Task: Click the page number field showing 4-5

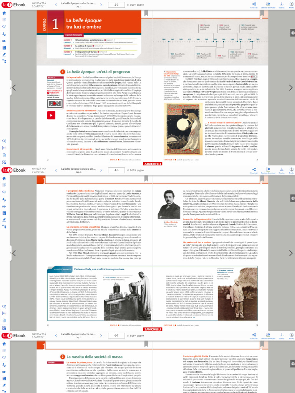Action: pyautogui.click(x=116, y=170)
